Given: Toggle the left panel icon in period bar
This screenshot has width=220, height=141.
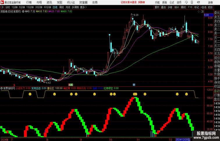Looking at the screenshot, I should [2, 7].
